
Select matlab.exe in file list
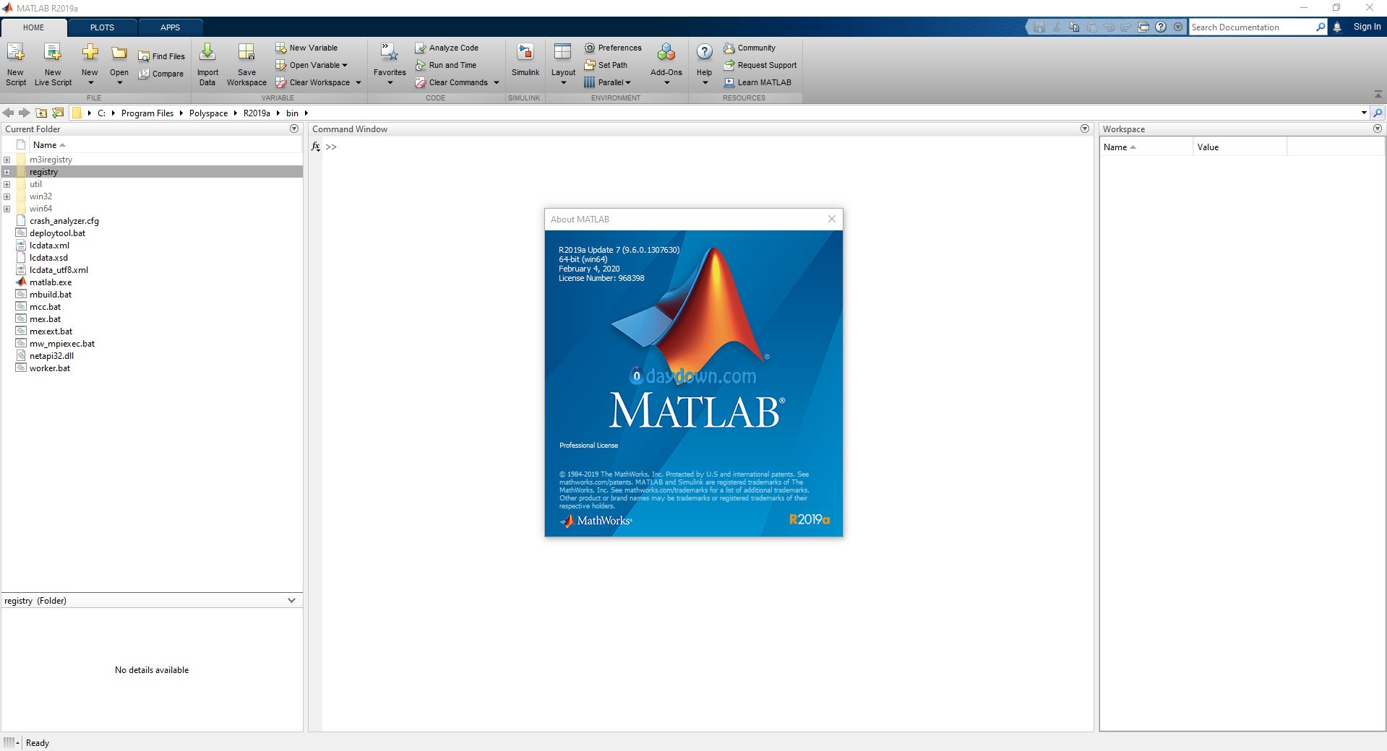(x=51, y=282)
